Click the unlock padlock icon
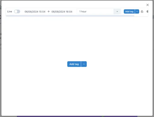The height and width of the screenshot is (117, 154). [x=142, y=11]
